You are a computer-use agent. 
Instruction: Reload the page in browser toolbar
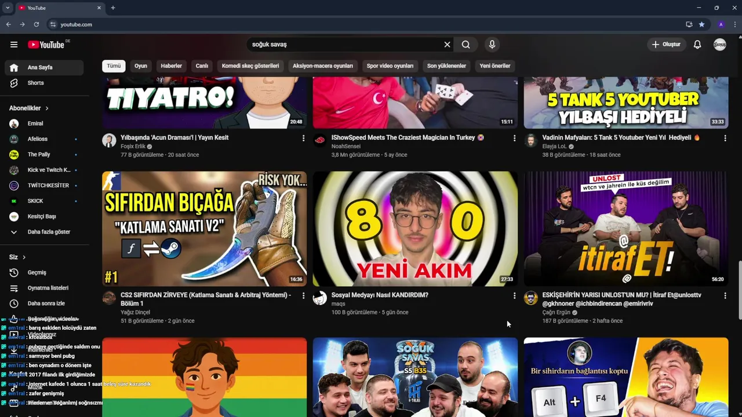pyautogui.click(x=36, y=24)
